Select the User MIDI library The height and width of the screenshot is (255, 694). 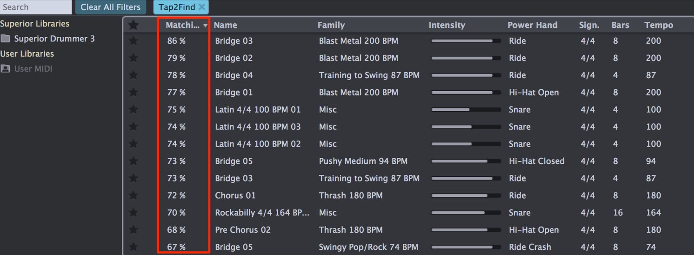tap(27, 69)
